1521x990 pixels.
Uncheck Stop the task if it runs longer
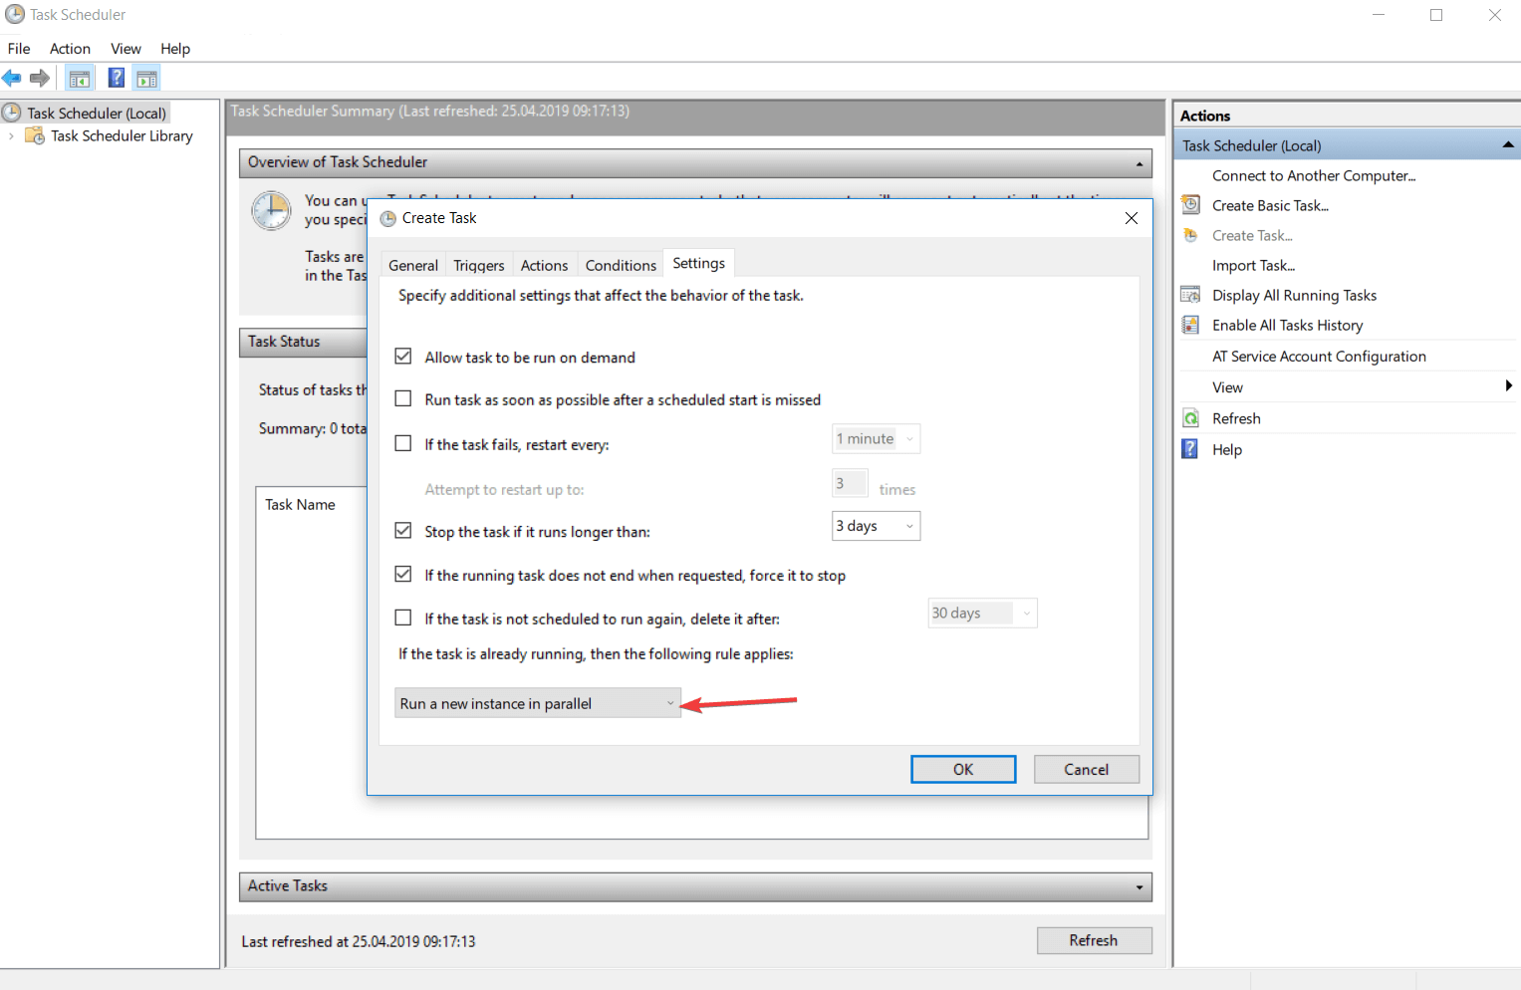point(403,531)
